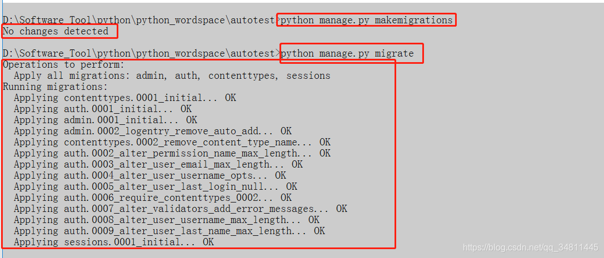Click the 'Running migrations:' line

56,87
